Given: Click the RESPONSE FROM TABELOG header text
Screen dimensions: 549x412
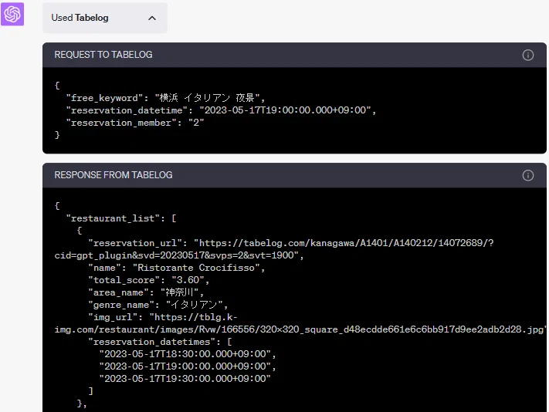Looking at the screenshot, I should [x=113, y=175].
